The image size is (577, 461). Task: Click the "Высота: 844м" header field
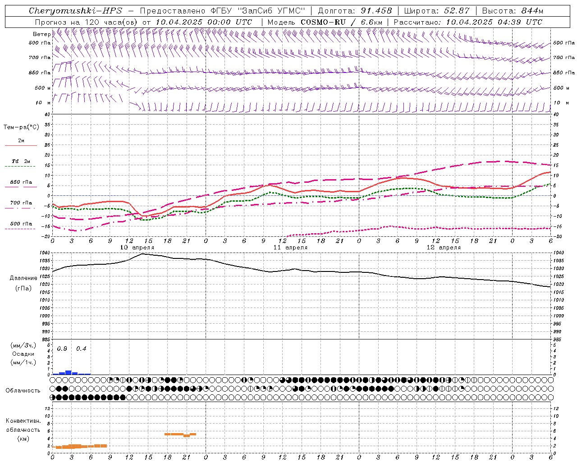pos(513,11)
